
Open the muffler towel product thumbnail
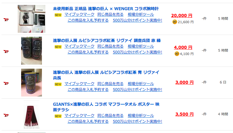(31, 115)
